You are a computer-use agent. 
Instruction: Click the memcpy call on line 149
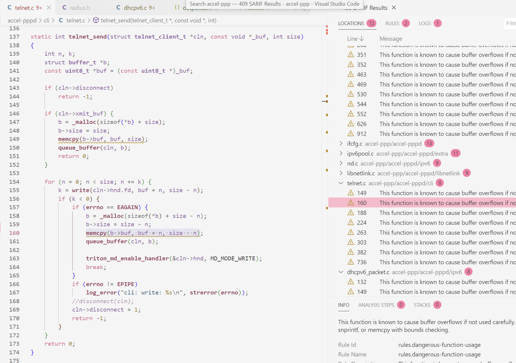tap(68, 139)
